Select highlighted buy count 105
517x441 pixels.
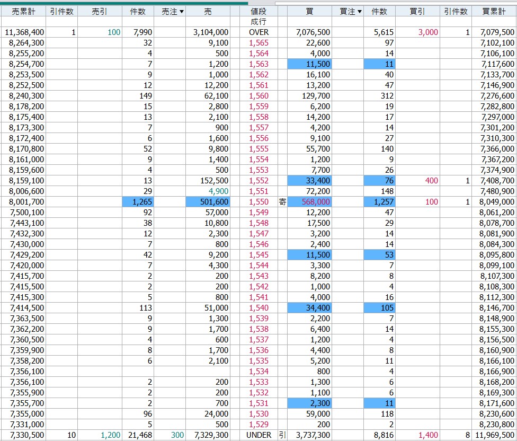[x=379, y=308]
